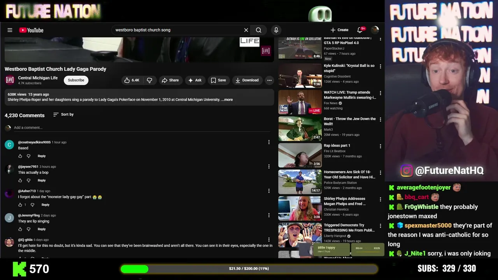The height and width of the screenshot is (280, 498).
Task: Open Central Michigan Life channel avatar
Action: tap(10, 80)
